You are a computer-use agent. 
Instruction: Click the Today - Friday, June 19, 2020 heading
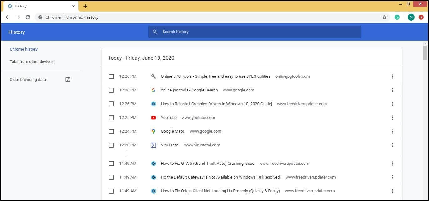coord(141,58)
